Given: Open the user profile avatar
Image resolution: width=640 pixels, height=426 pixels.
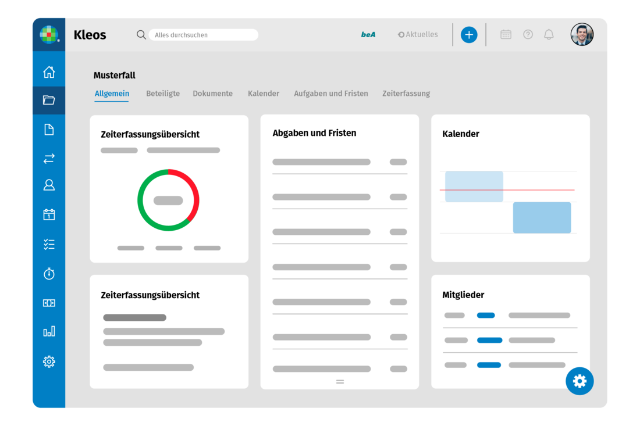Looking at the screenshot, I should pos(582,35).
